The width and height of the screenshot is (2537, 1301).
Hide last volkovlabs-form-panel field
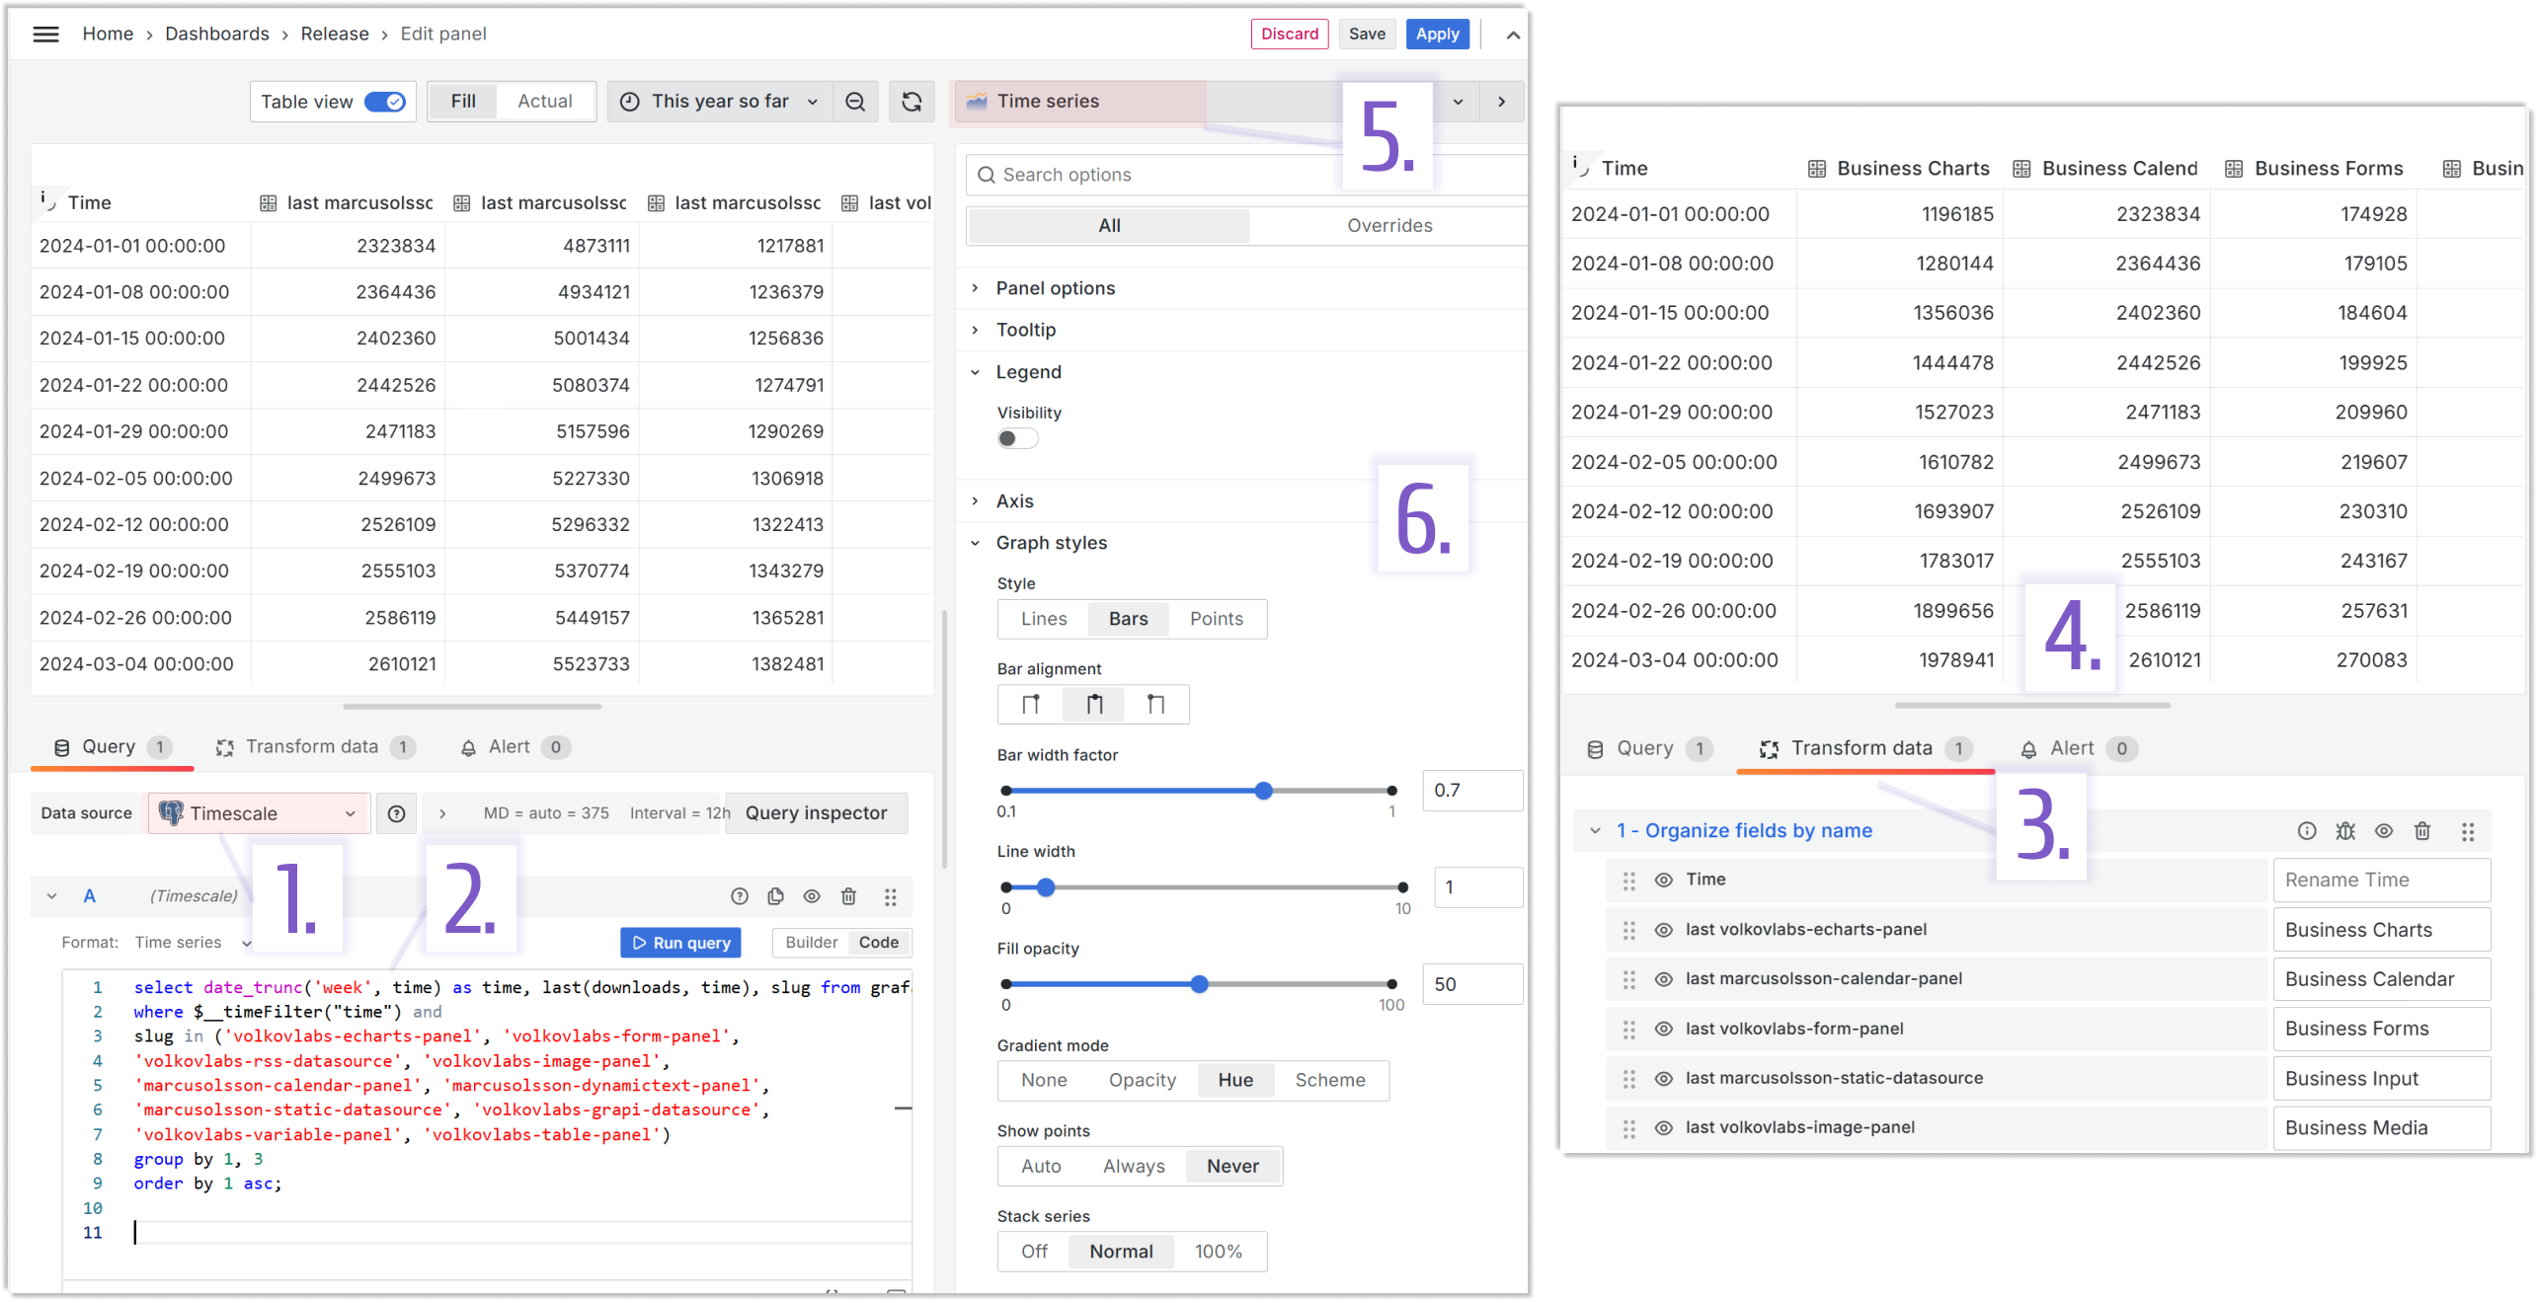[1664, 1030]
